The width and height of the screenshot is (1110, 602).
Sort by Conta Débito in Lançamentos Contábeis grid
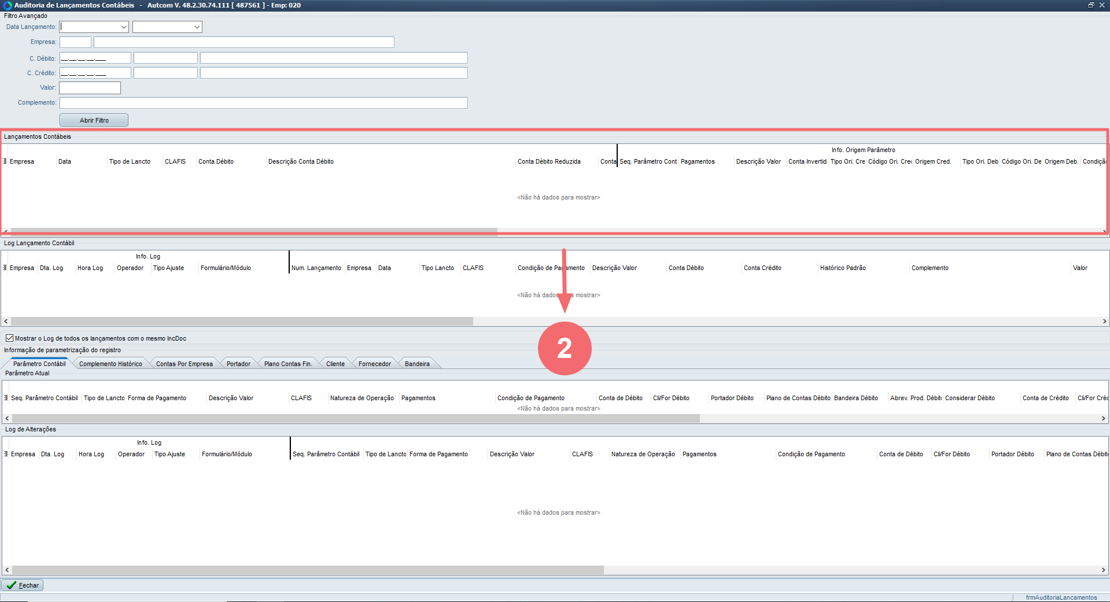click(231, 161)
